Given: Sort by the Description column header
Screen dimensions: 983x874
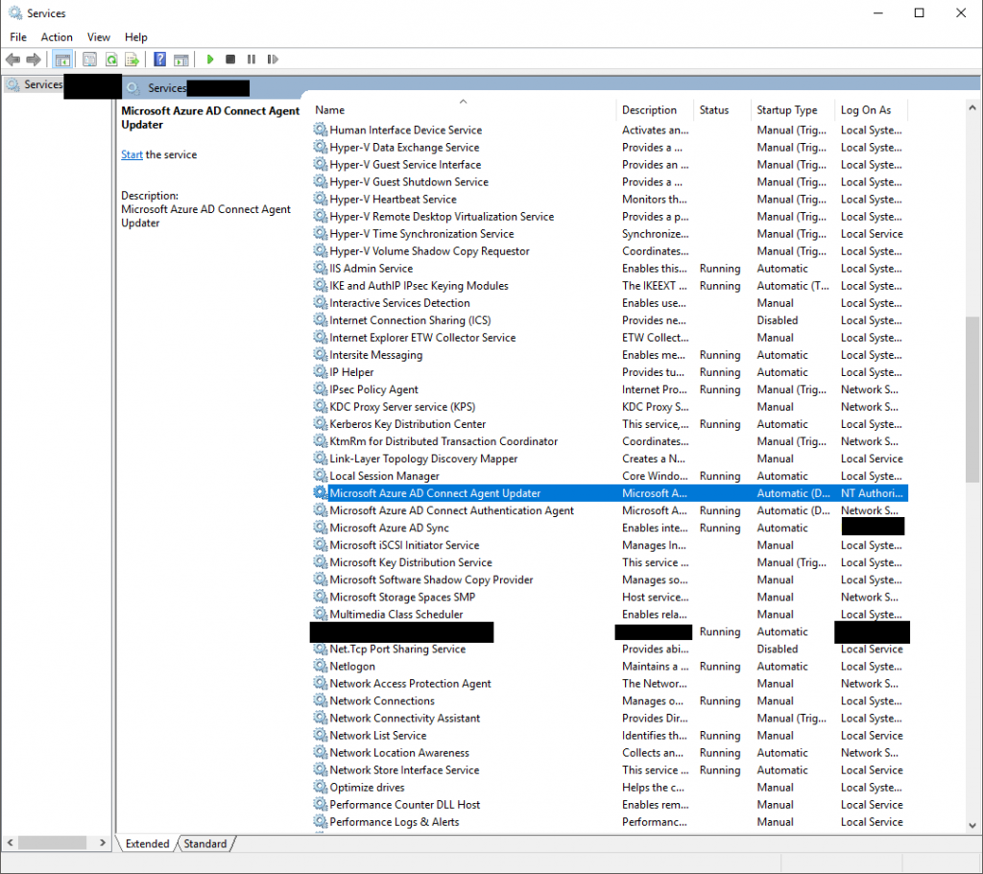Looking at the screenshot, I should tap(655, 109).
